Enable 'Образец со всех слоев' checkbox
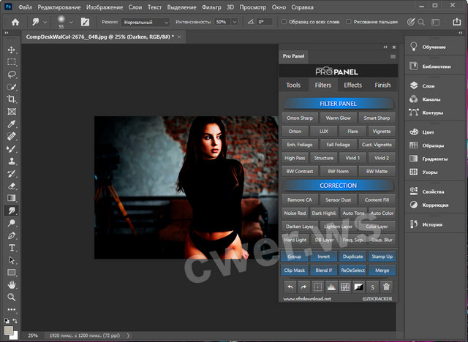 pyautogui.click(x=283, y=22)
